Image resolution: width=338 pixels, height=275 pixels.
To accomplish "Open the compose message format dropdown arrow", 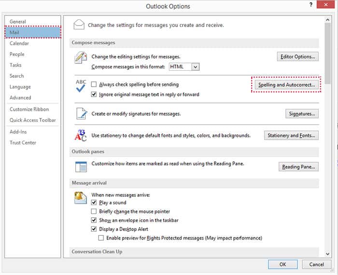I will [195, 67].
